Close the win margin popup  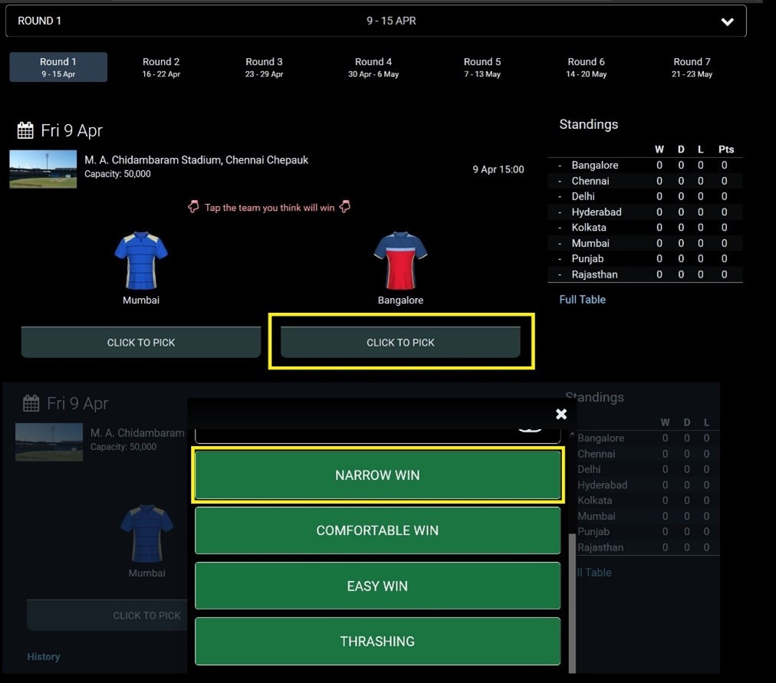[x=561, y=414]
